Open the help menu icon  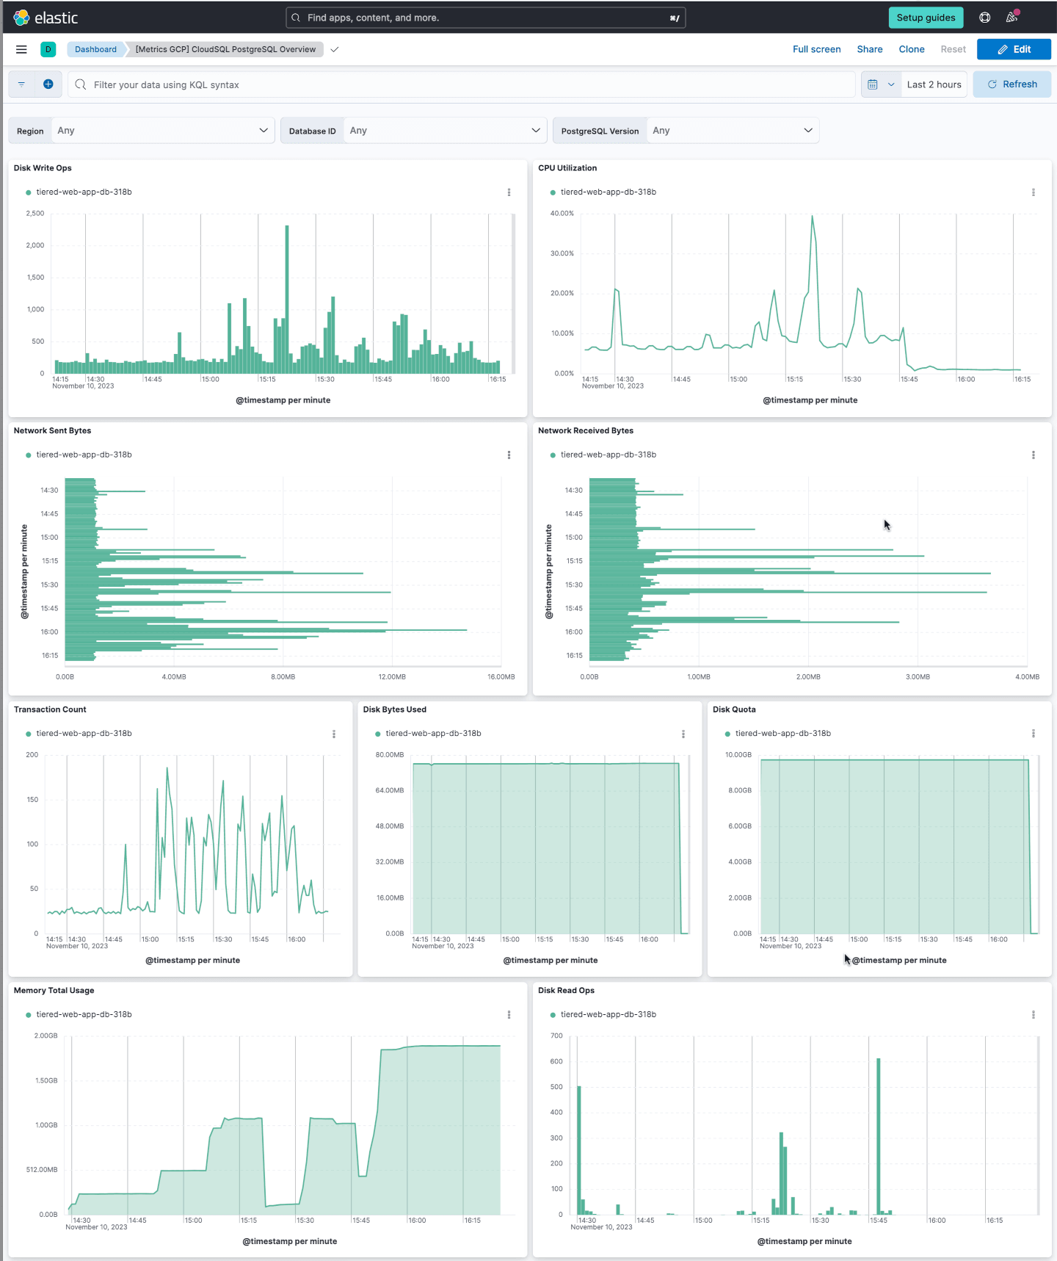[985, 18]
